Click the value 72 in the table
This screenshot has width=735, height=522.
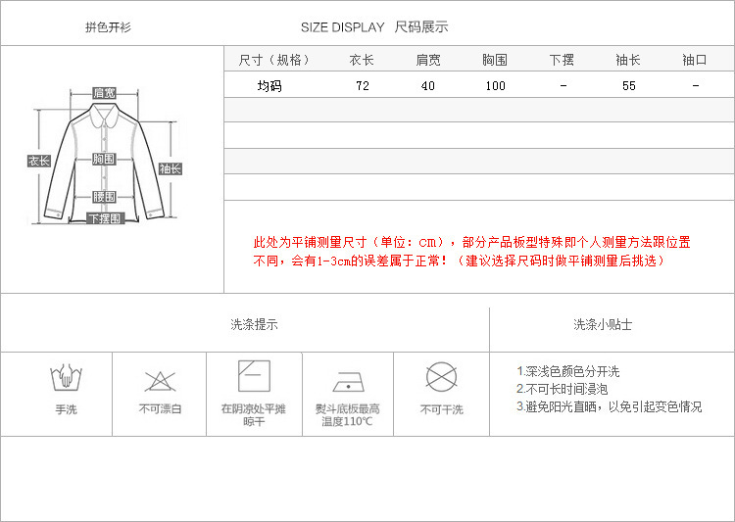pyautogui.click(x=363, y=86)
